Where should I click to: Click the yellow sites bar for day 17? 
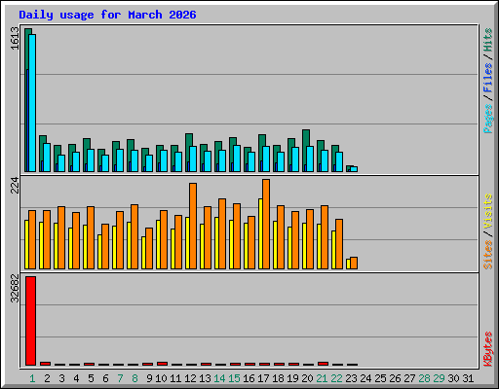(x=260, y=233)
